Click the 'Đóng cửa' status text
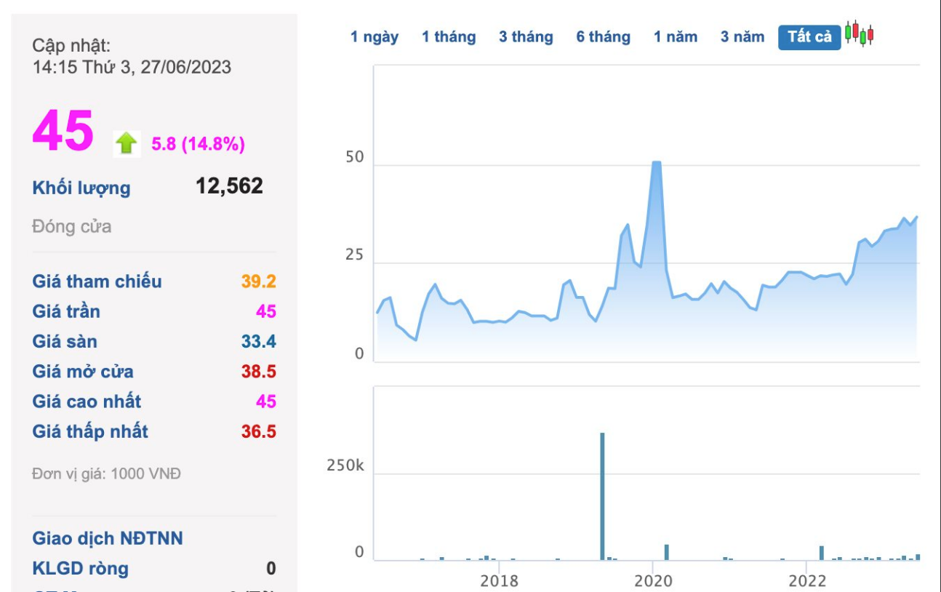 (72, 226)
